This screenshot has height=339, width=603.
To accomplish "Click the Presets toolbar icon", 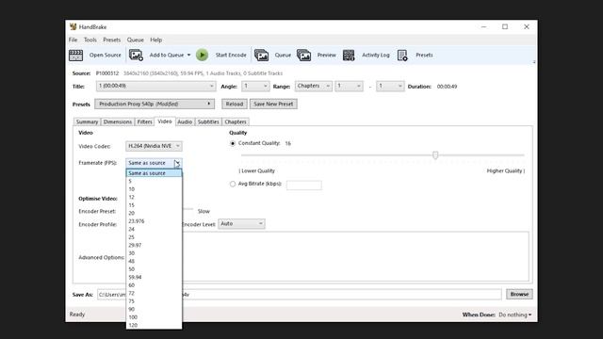I will [402, 55].
